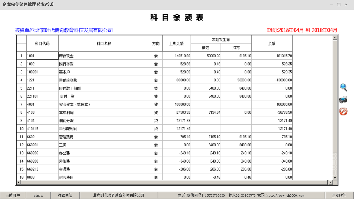Click the admin username panel
Viewport: 354px width, 199px height.
pyautogui.click(x=38, y=195)
